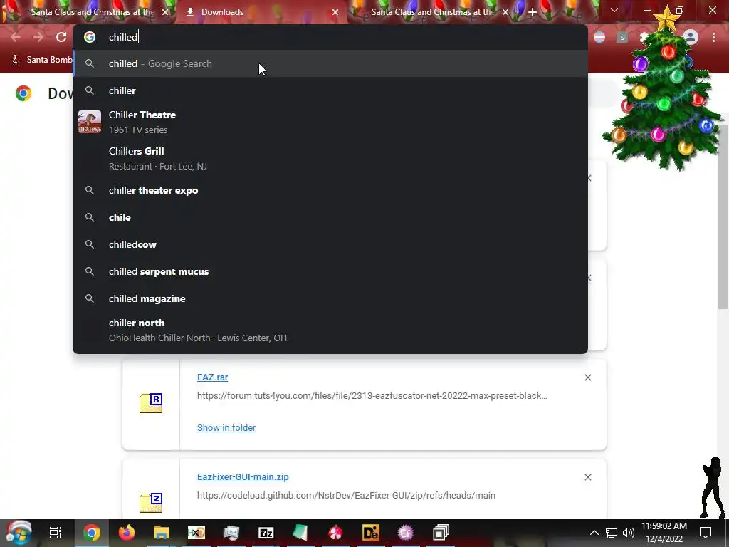
Task: Close the Downloads tab
Action: [335, 12]
